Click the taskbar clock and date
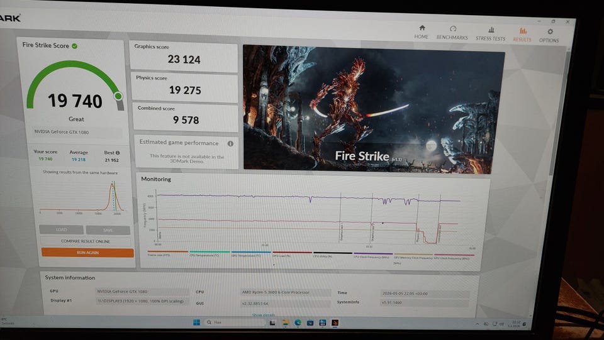 coord(514,324)
